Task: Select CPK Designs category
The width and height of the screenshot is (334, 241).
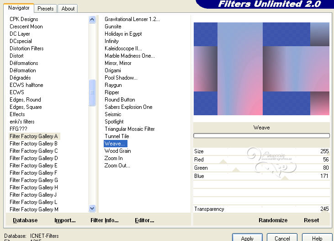Action: point(24,19)
